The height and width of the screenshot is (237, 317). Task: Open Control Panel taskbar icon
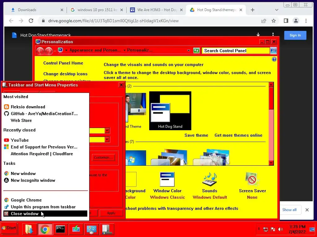pos(91,229)
